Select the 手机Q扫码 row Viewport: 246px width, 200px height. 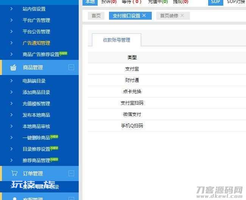click(167, 126)
